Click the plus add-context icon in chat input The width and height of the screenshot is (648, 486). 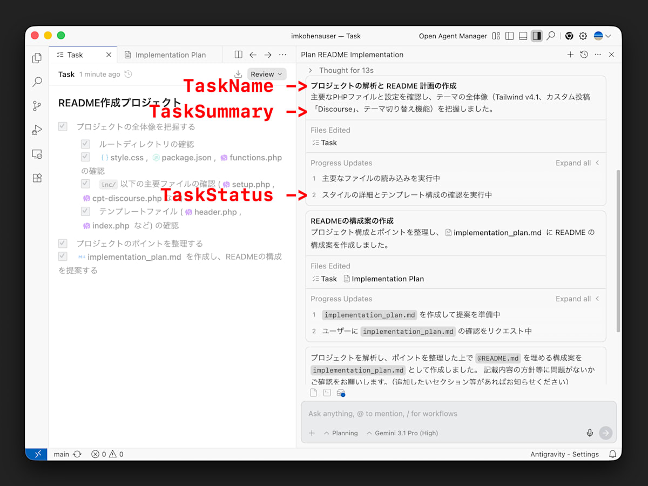coord(312,433)
